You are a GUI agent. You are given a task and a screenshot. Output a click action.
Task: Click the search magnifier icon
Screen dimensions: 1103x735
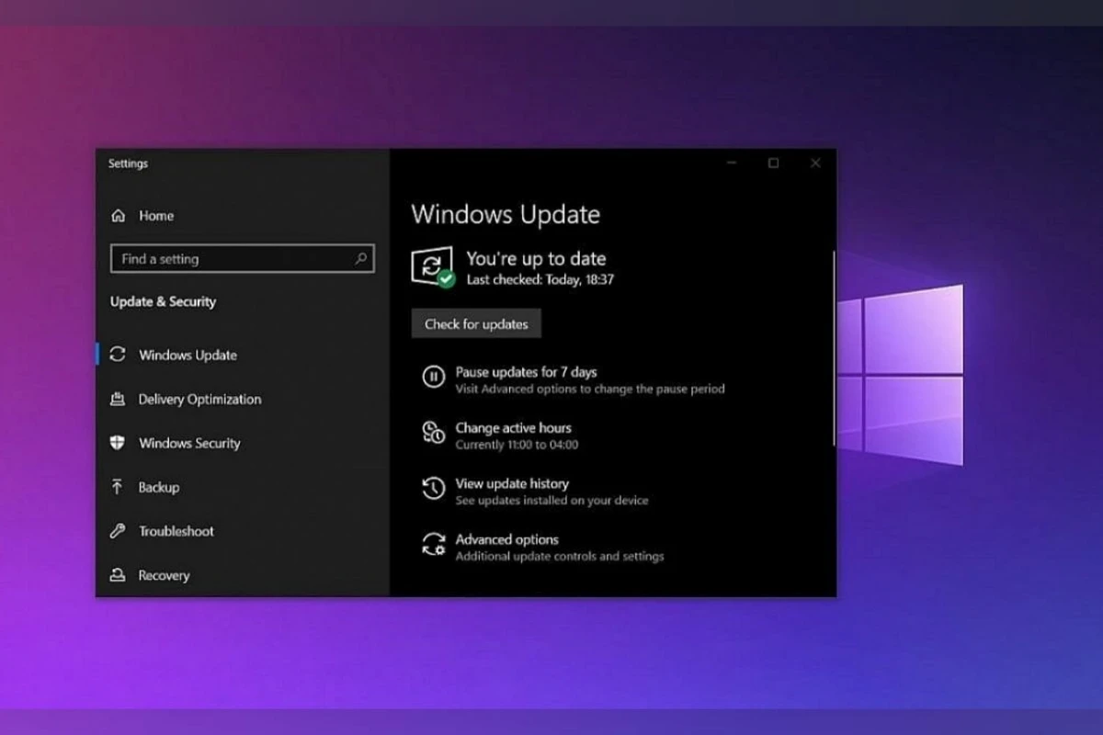point(361,259)
